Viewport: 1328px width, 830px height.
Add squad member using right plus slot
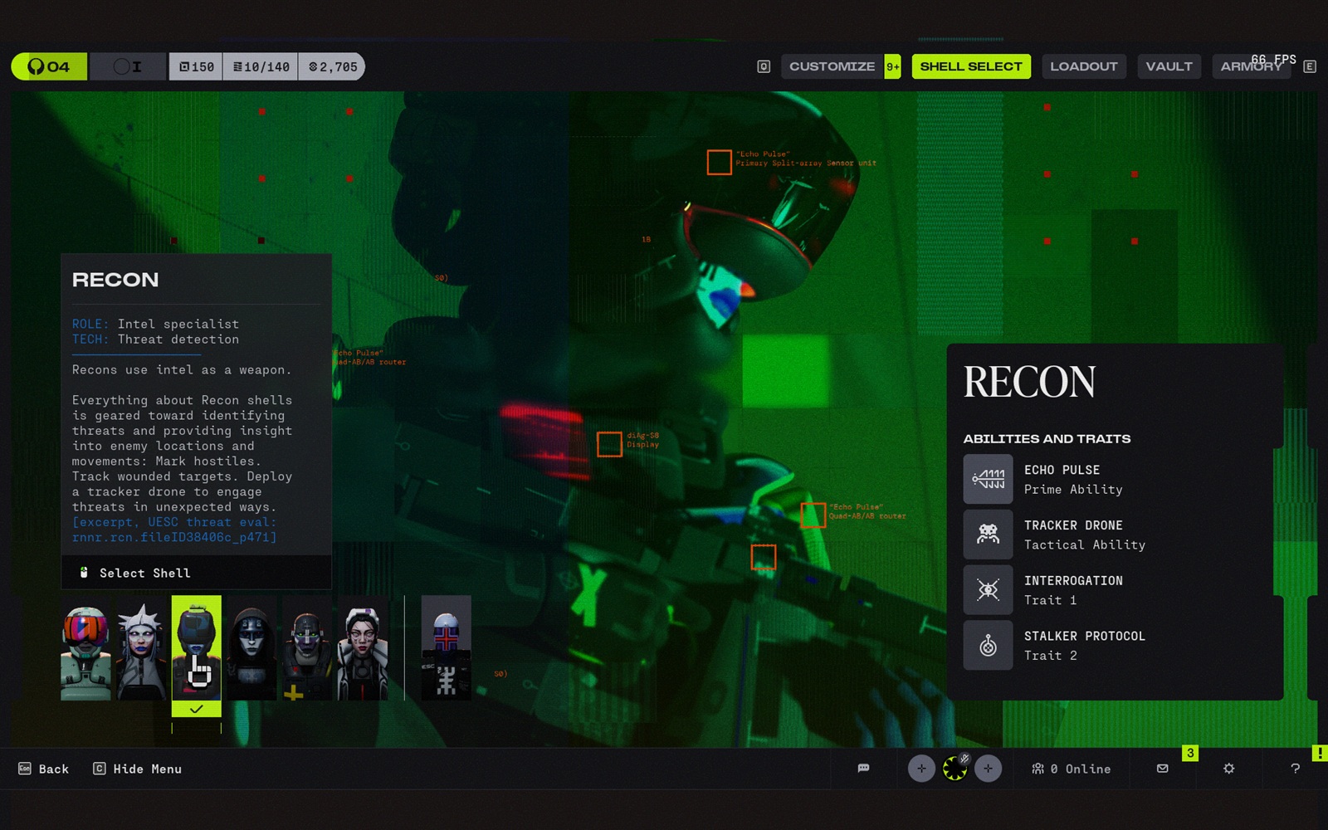tap(988, 769)
